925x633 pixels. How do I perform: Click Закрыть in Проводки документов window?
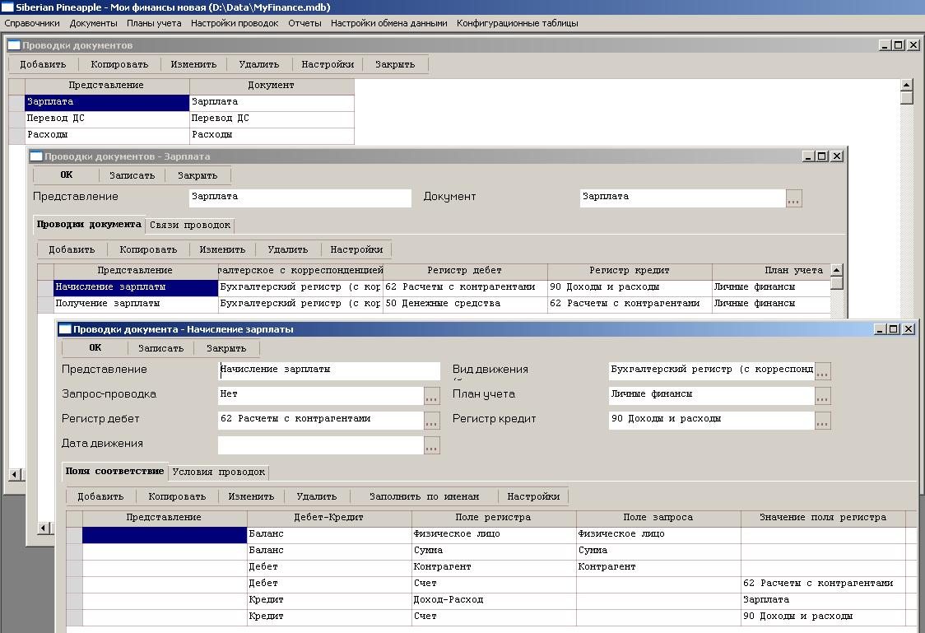(395, 64)
